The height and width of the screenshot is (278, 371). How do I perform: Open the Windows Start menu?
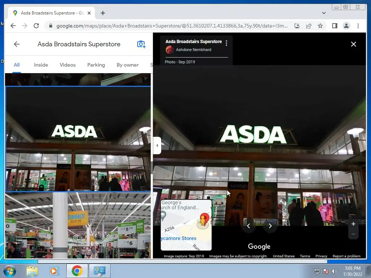[x=10, y=271]
